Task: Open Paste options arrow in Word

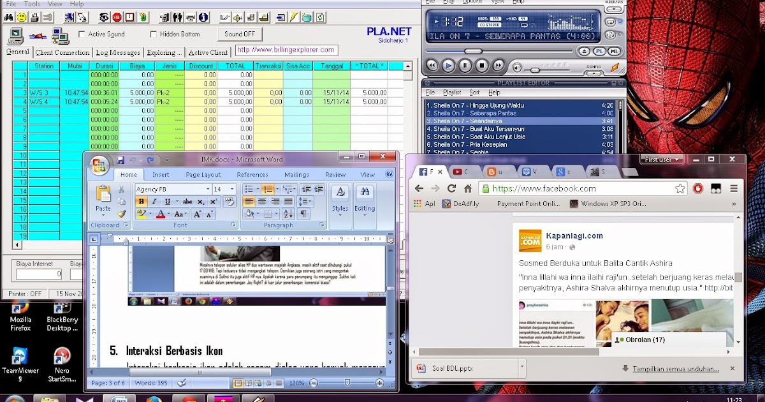Action: click(103, 215)
